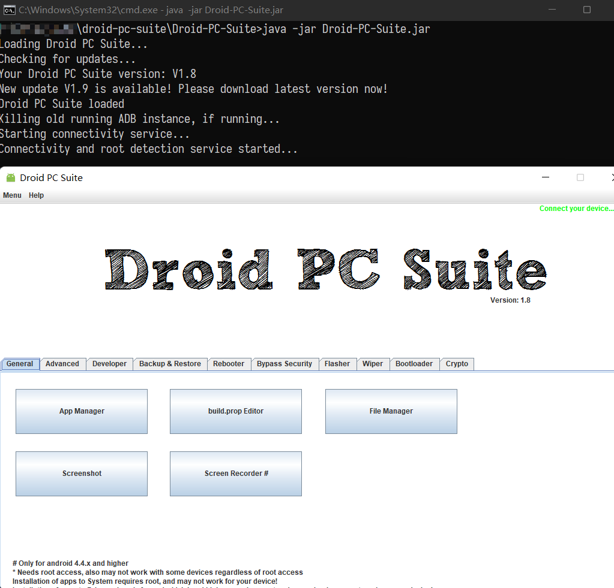Go to the Rebooter tab

[229, 364]
